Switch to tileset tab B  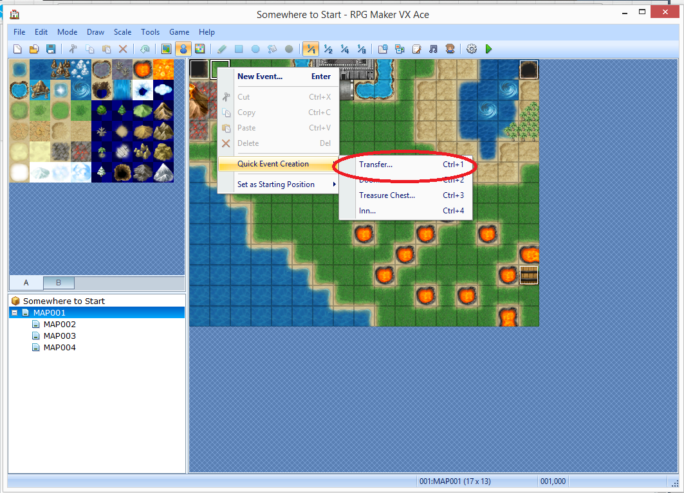pos(58,282)
